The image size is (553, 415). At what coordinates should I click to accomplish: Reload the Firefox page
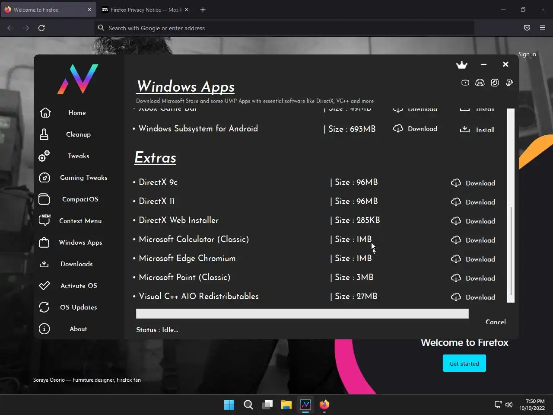(x=41, y=28)
